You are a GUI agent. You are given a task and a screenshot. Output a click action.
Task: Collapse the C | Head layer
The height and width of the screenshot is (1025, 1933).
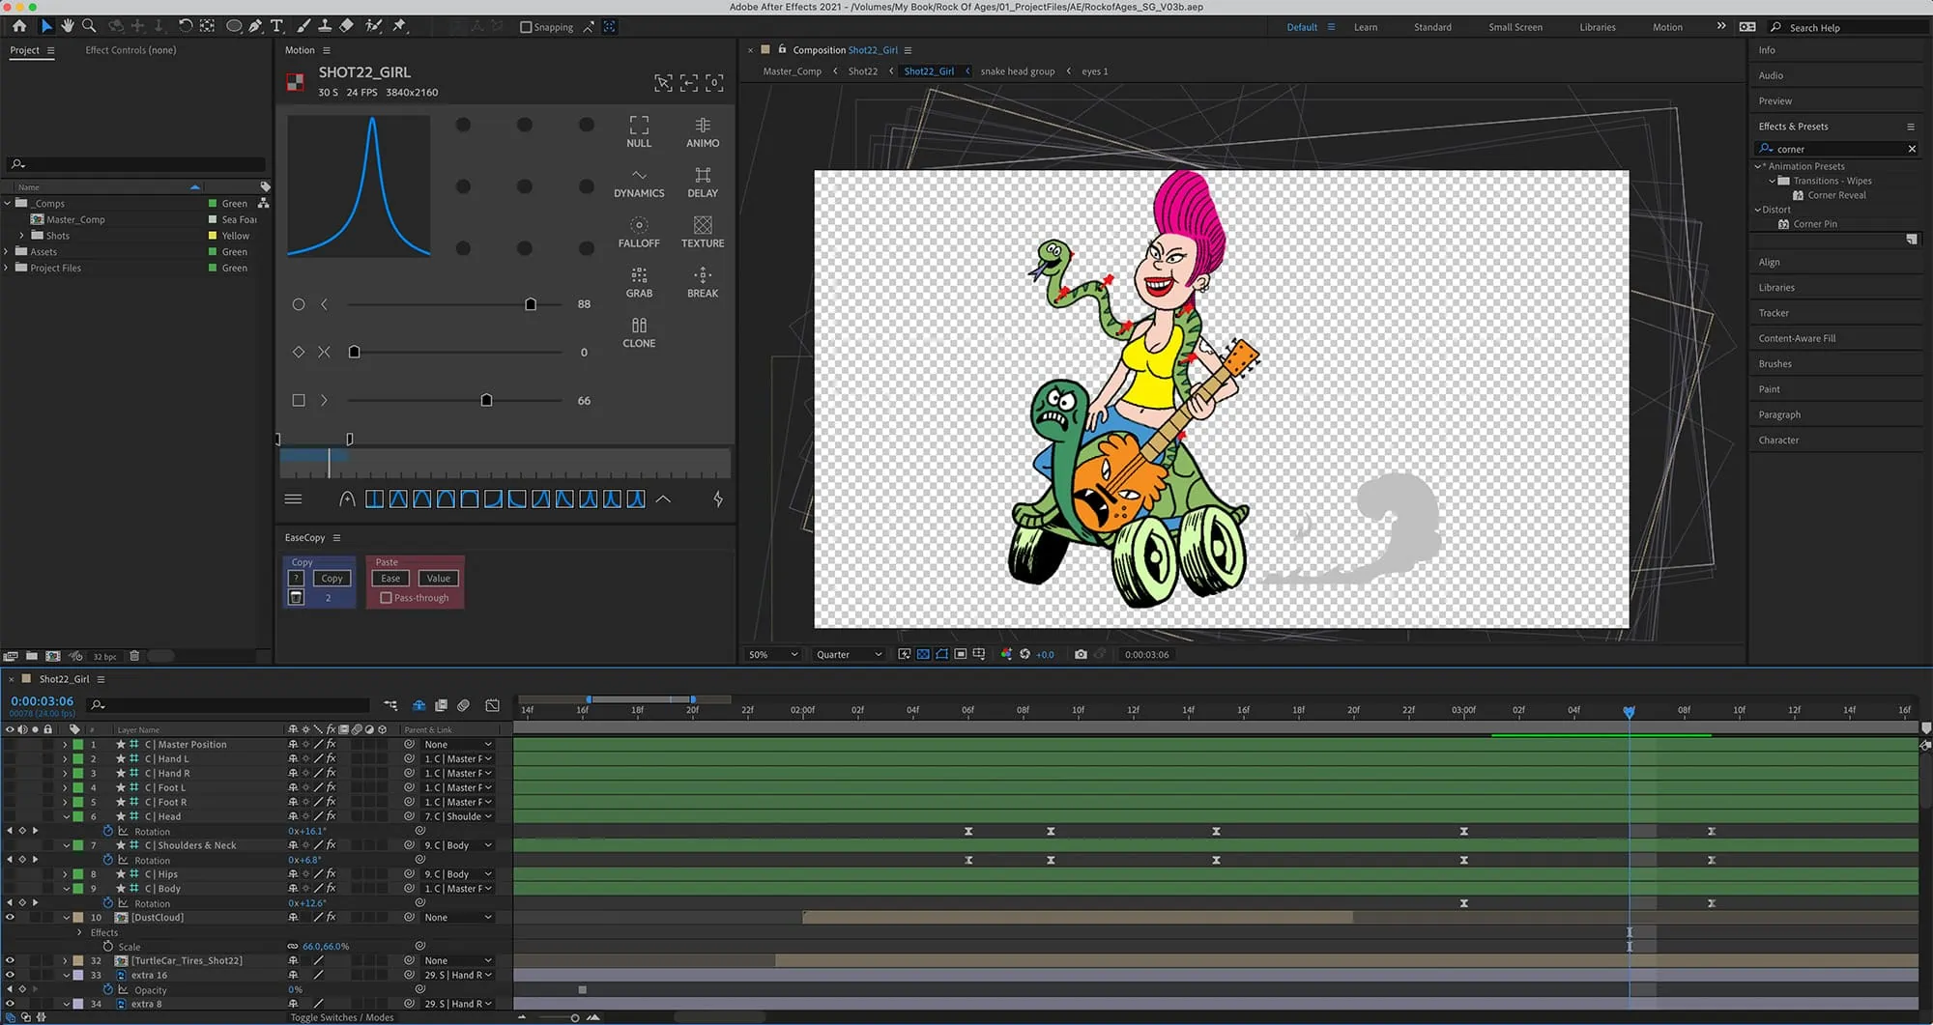(66, 817)
